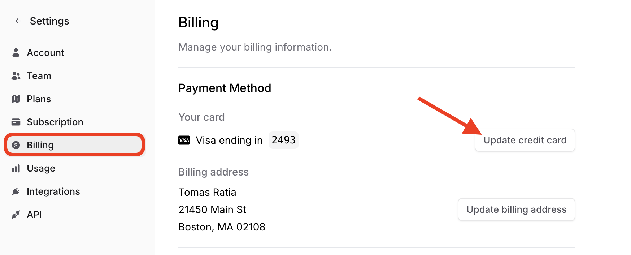The width and height of the screenshot is (631, 255).
Task: Click the card number ending 2493
Action: (x=283, y=140)
